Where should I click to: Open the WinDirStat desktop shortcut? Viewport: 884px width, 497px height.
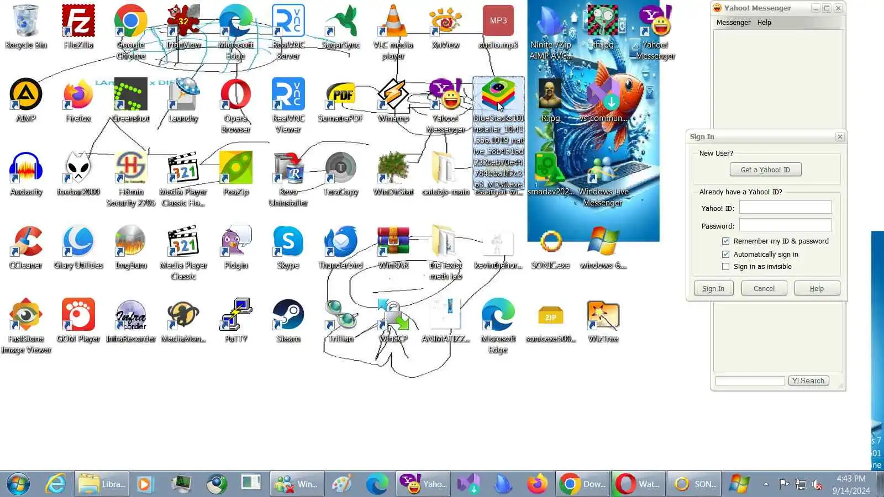[393, 173]
